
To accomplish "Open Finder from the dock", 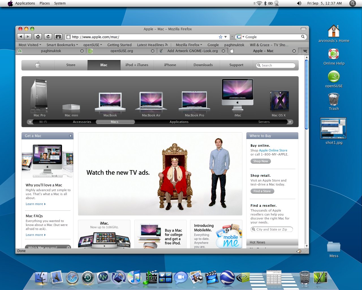I will point(41,278).
